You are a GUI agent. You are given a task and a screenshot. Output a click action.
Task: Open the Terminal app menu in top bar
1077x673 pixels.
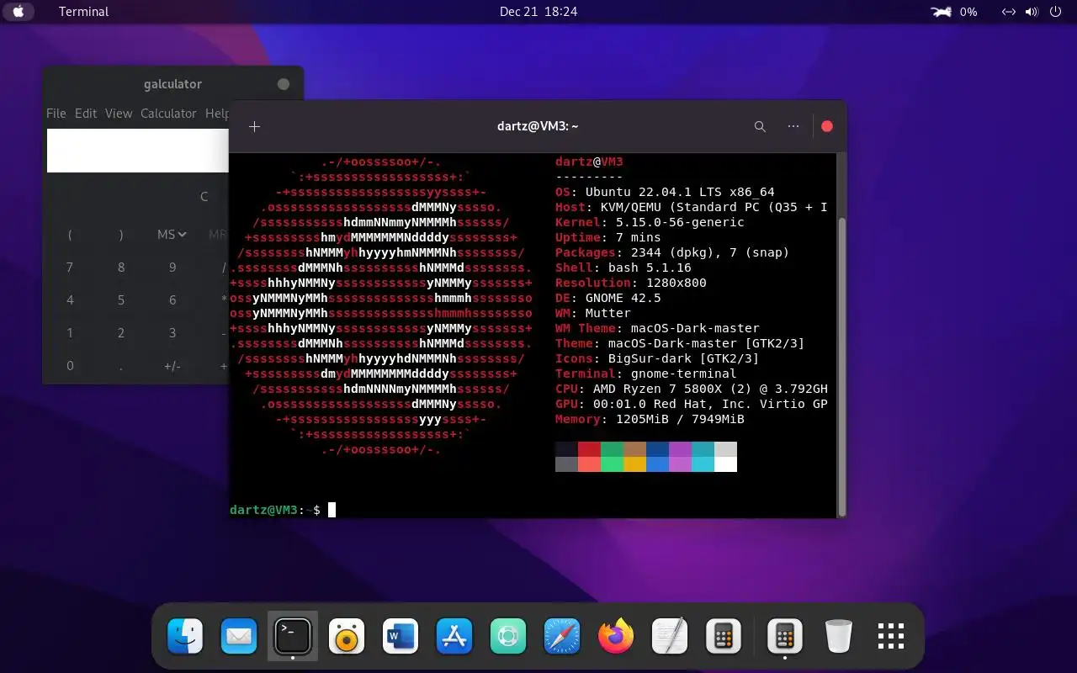pyautogui.click(x=83, y=12)
